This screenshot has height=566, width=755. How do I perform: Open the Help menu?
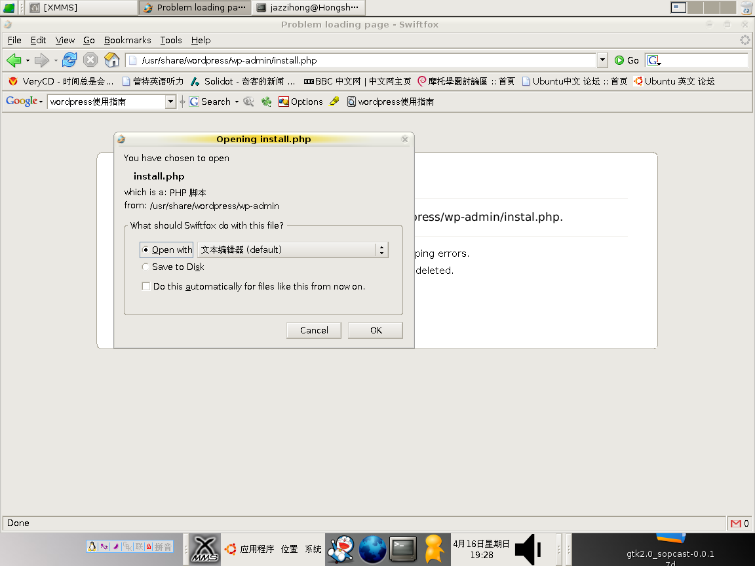point(201,41)
